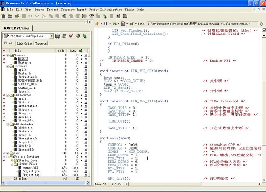Screen dimensions: 266x192
Task: Switch to the Link Order tab
Action: (x=24, y=44)
